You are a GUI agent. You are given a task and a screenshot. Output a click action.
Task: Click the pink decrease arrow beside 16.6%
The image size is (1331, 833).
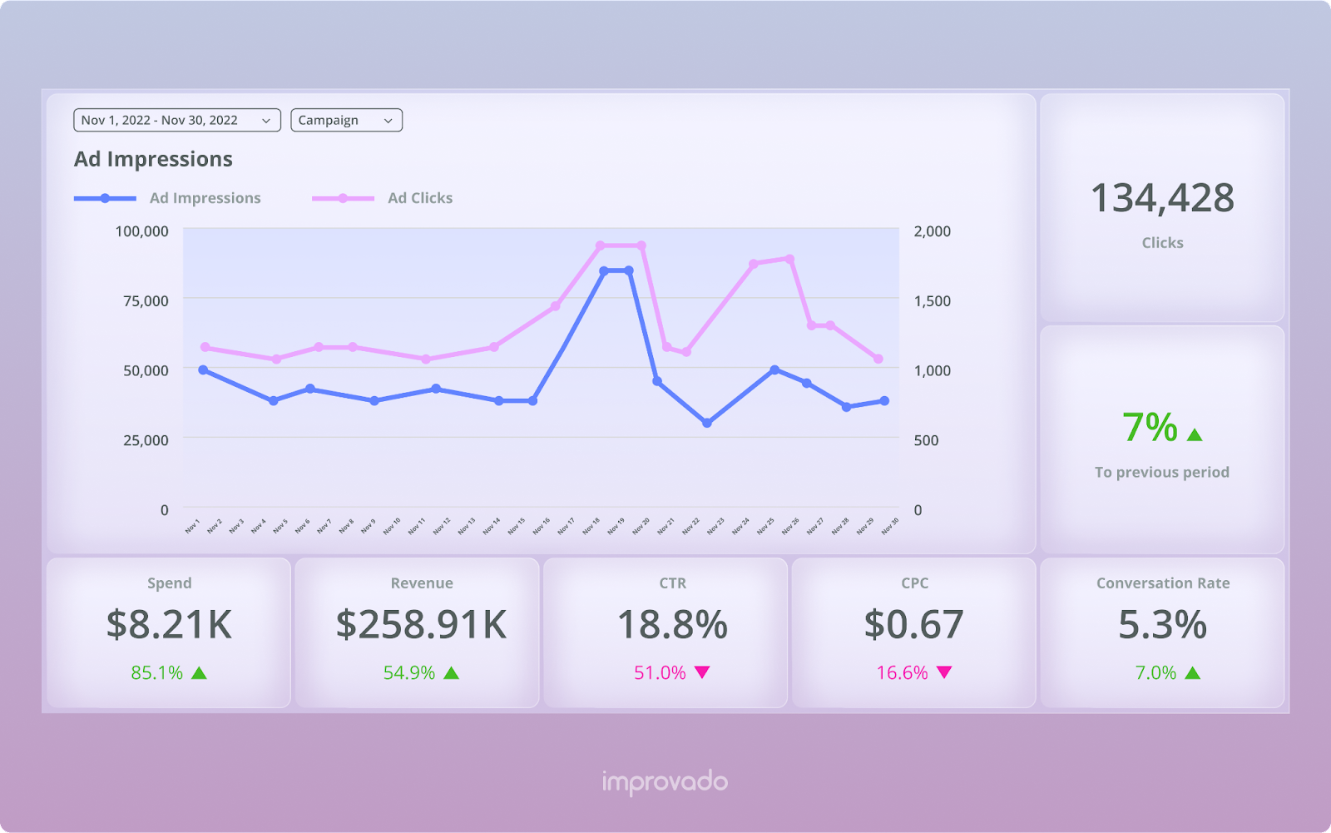tap(944, 672)
